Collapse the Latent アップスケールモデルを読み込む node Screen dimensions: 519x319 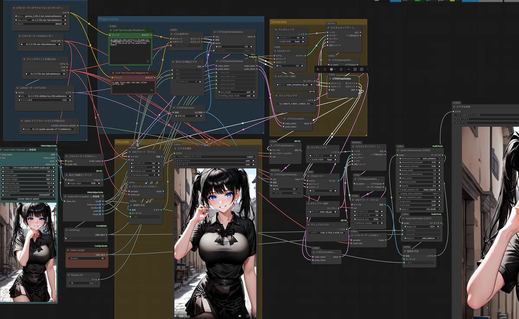21,121
